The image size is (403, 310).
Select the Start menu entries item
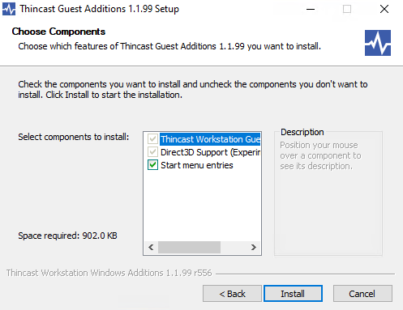(x=197, y=165)
